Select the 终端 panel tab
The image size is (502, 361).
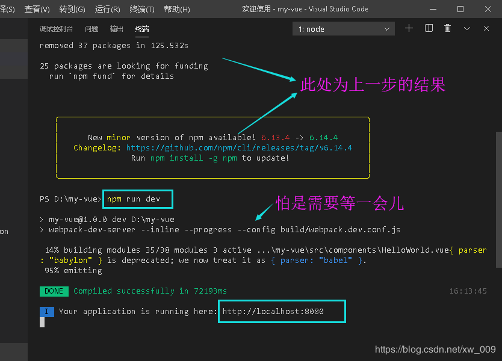(142, 29)
